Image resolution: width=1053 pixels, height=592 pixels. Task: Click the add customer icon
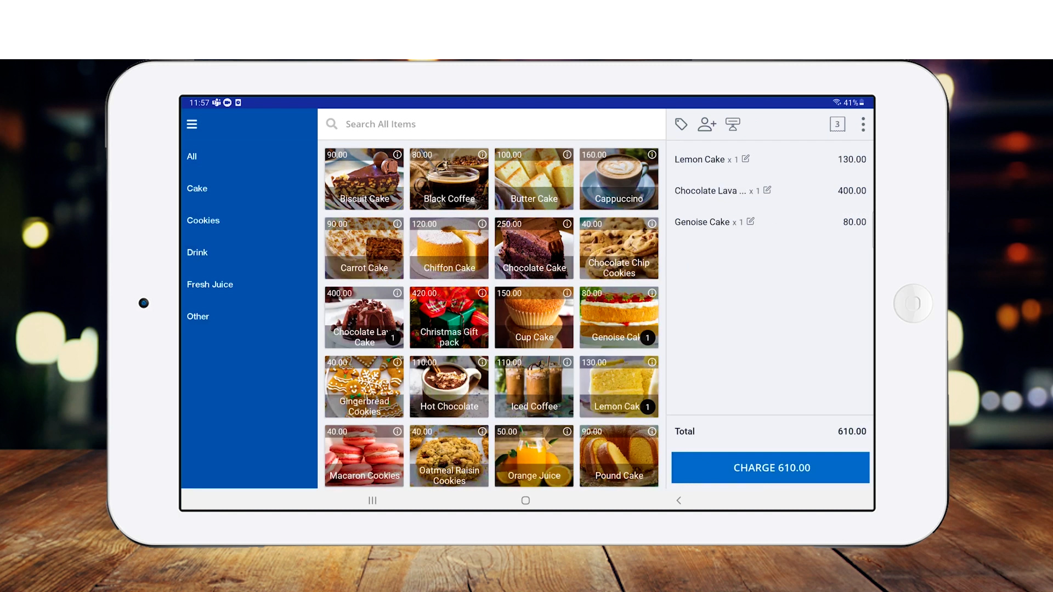click(706, 124)
